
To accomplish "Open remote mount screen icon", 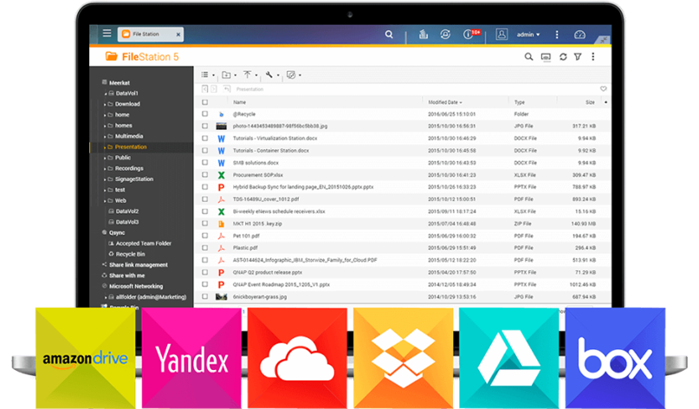I will [546, 57].
